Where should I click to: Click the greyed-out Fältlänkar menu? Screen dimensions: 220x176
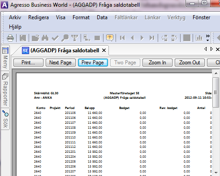click(126, 17)
